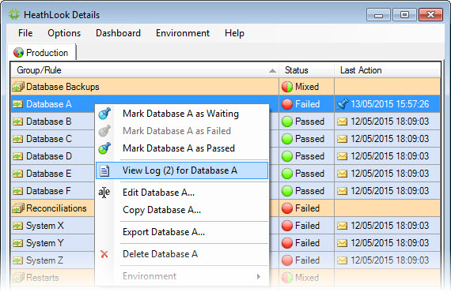Select the System X rule name
Screen dimensions: 451x292
45,226
